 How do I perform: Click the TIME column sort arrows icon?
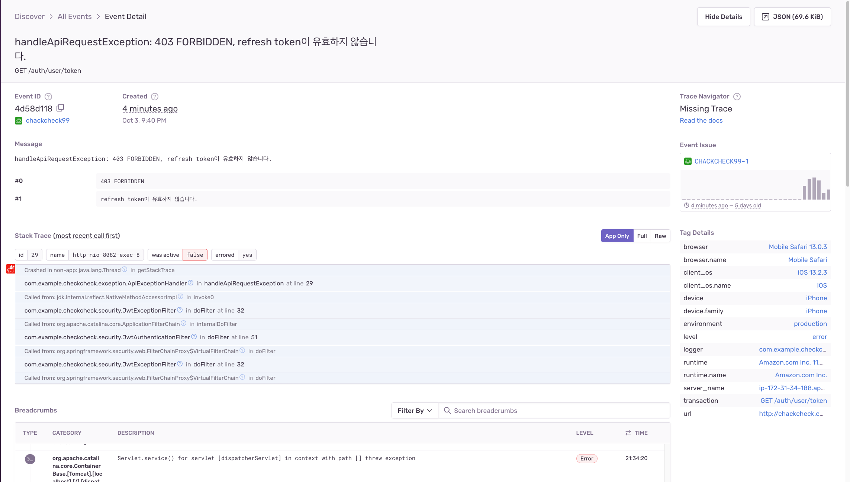tap(628, 433)
